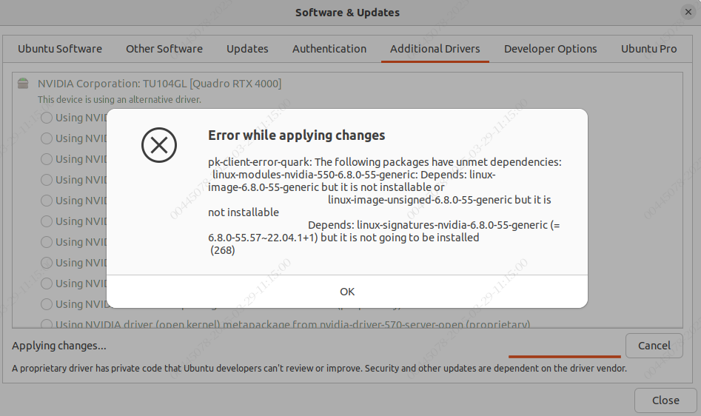Click the "NVIDIA Corporation: TU104GL [Quadro RTX 4000]" label
Image resolution: width=701 pixels, height=416 pixels.
[x=159, y=84]
